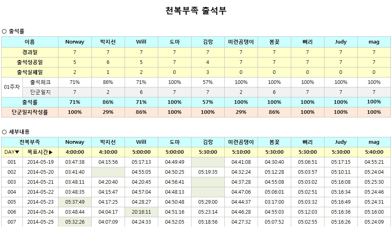Image resolution: width=391 pixels, height=228 pixels.
Task: Click the 천복부족 출석부 title
Action: click(x=195, y=11)
